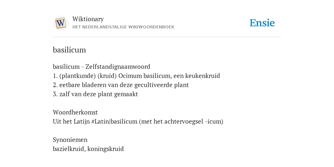Click 'Uit het Latijn' etymology text
This screenshot has width=334, height=167.
coord(71,122)
